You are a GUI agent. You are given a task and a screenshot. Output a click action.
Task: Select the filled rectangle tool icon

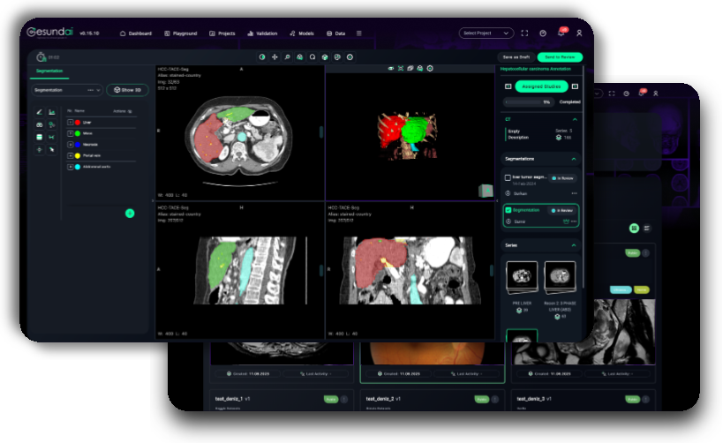pyautogui.click(x=39, y=137)
